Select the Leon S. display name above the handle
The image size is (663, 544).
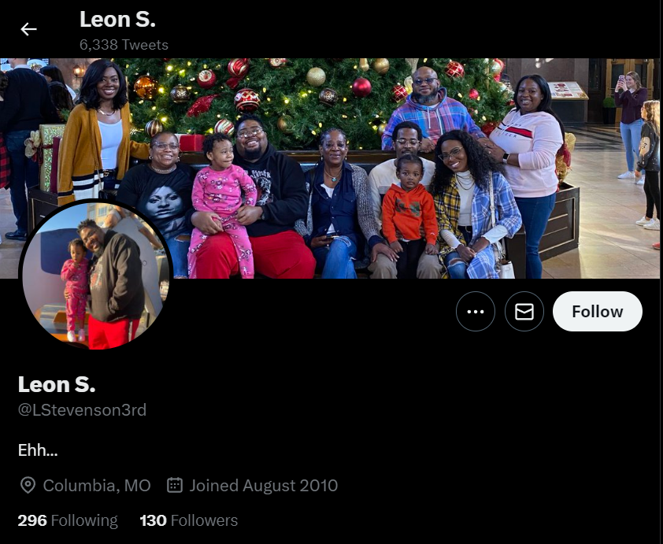click(57, 384)
